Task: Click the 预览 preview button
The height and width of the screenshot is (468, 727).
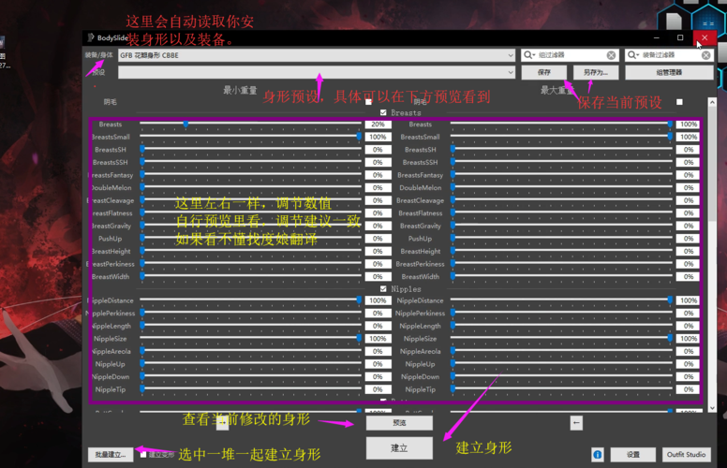Action: 399,423
